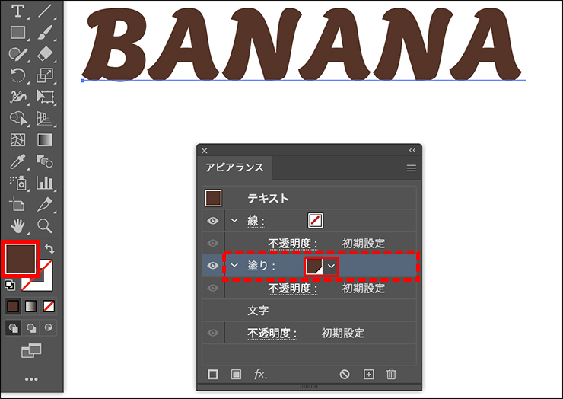This screenshot has height=399, width=563.
Task: Select the Gradient tool
Action: (x=45, y=140)
